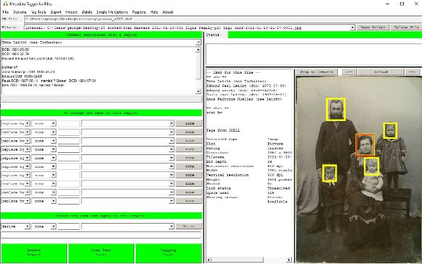Open the Delete menu

[x=87, y=12]
